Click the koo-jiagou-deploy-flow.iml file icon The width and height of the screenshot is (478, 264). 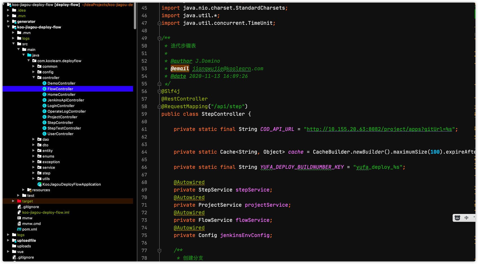19,212
